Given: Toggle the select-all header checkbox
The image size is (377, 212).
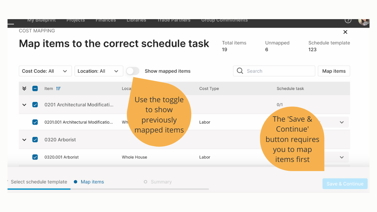Looking at the screenshot, I should click(35, 88).
